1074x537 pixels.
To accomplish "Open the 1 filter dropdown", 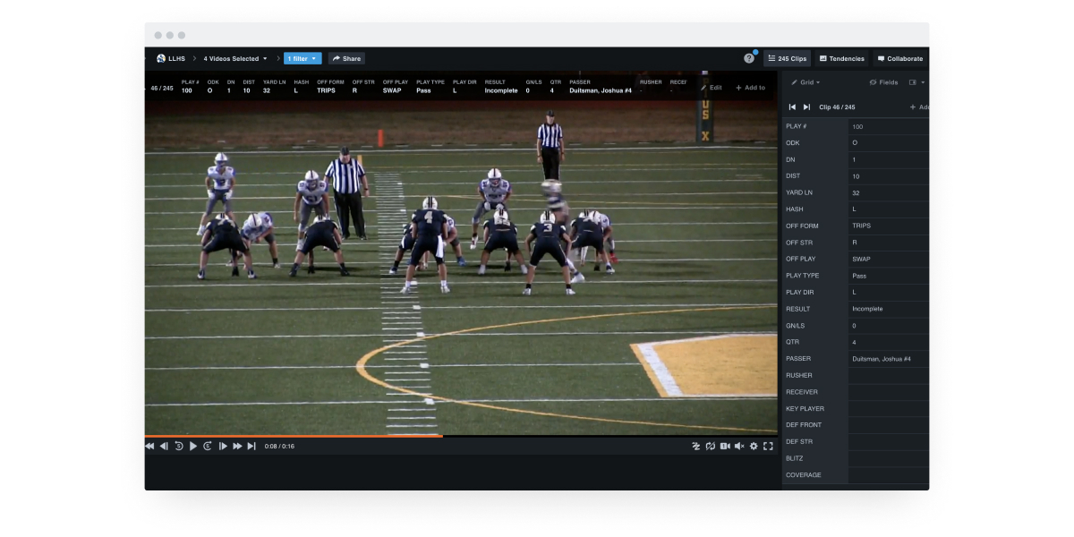I will point(302,58).
